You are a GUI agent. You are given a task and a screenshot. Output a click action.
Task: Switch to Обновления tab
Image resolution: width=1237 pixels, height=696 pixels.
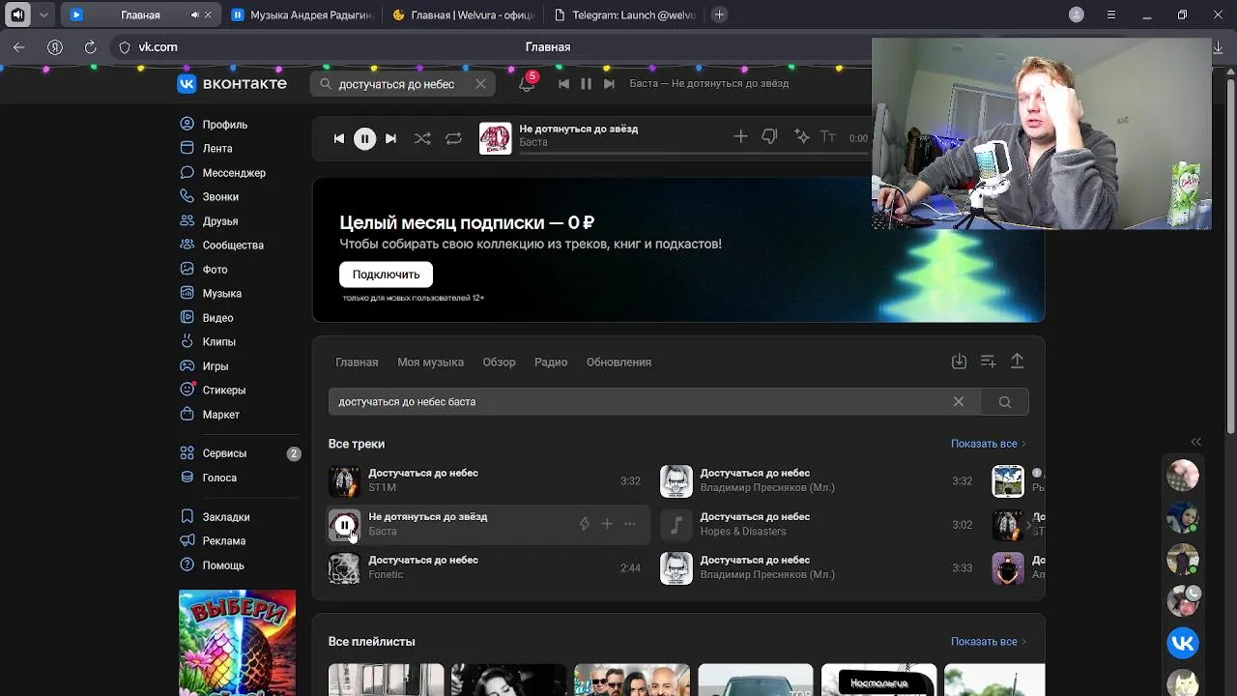pyautogui.click(x=618, y=362)
